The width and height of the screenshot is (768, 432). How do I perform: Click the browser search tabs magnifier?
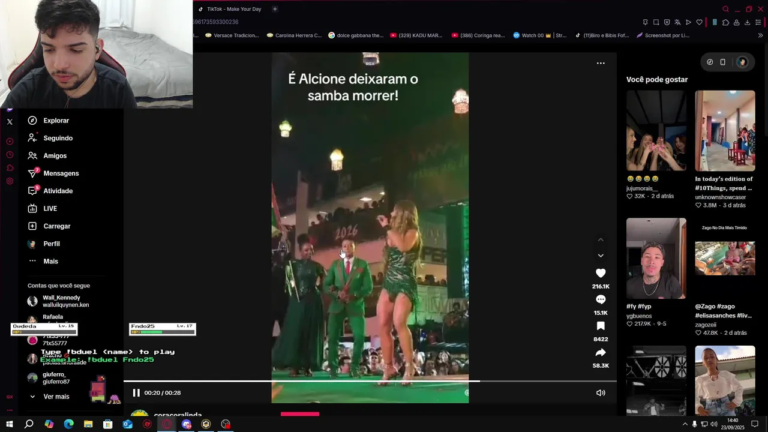[x=725, y=9]
